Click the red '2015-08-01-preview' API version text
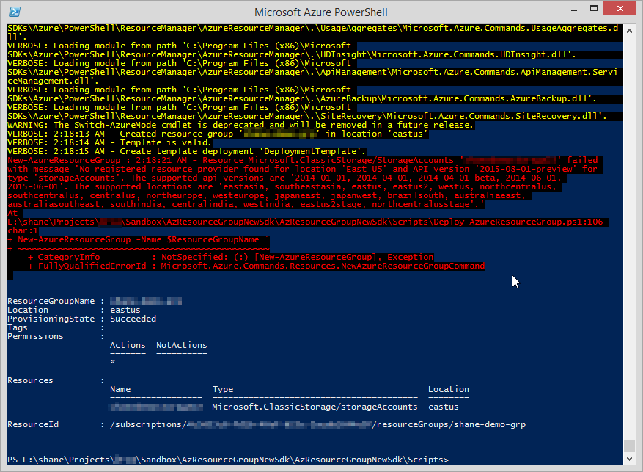 coord(526,169)
